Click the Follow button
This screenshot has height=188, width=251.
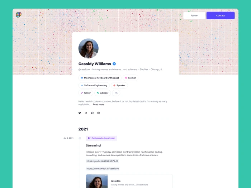click(194, 15)
